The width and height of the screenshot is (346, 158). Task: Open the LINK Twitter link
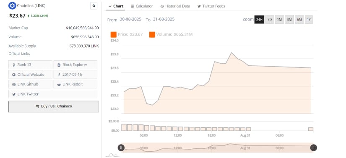coord(53,94)
